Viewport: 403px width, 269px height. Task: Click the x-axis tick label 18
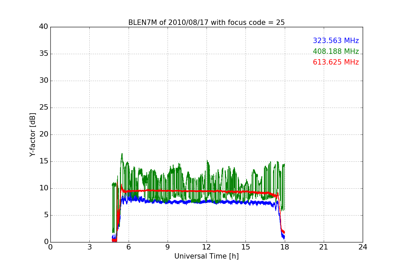[285, 247]
